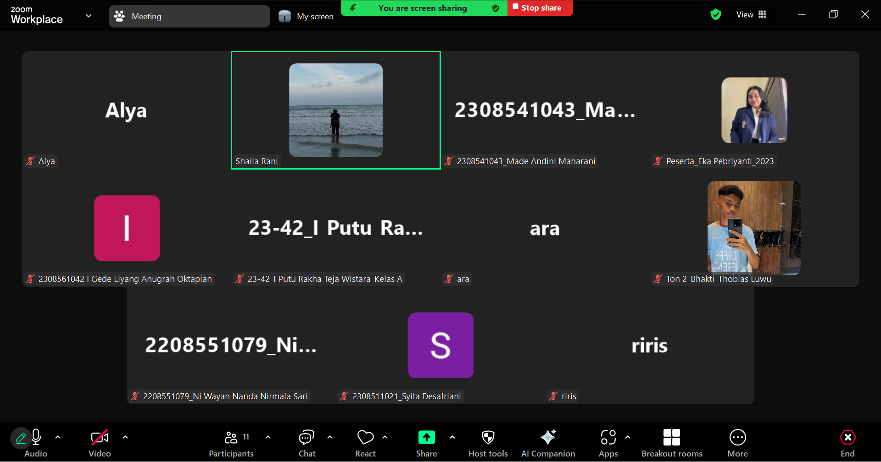Expand the video options chevron
The height and width of the screenshot is (462, 881).
[x=125, y=437]
